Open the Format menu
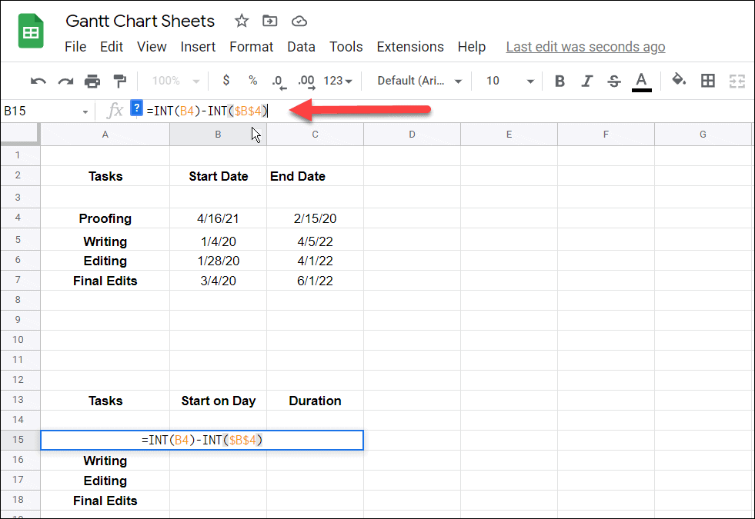 [x=251, y=47]
